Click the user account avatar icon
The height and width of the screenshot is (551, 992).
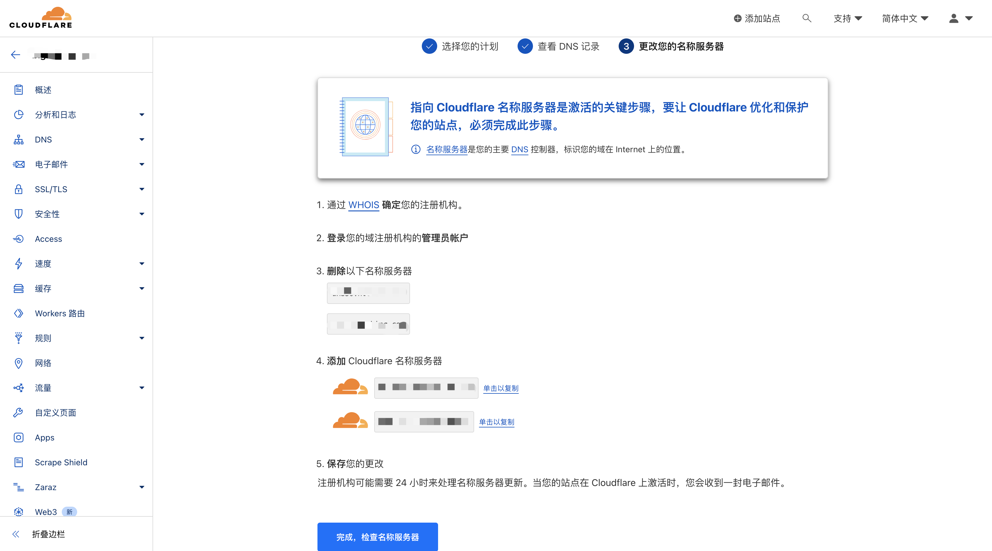click(954, 18)
